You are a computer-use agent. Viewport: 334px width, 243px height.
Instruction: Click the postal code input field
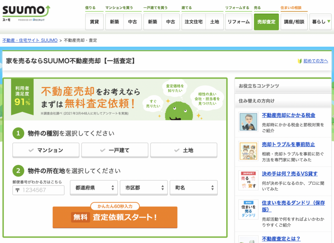38,190
